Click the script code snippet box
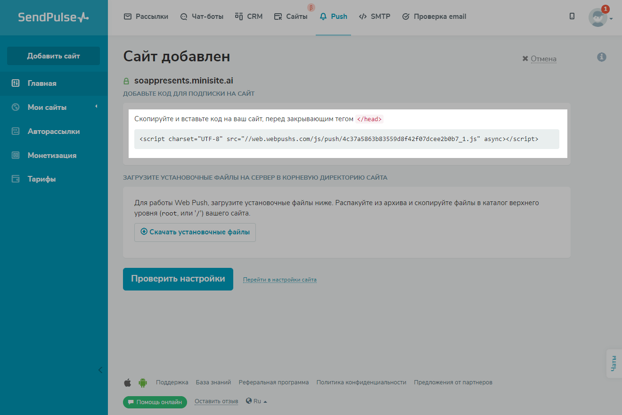622x415 pixels. tap(347, 139)
